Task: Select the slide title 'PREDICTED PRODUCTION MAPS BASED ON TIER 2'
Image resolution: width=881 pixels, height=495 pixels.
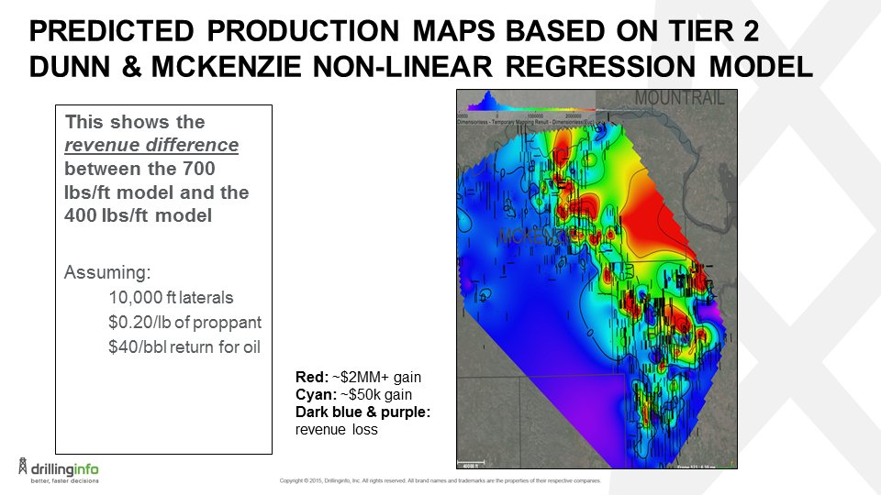Action: (394, 31)
